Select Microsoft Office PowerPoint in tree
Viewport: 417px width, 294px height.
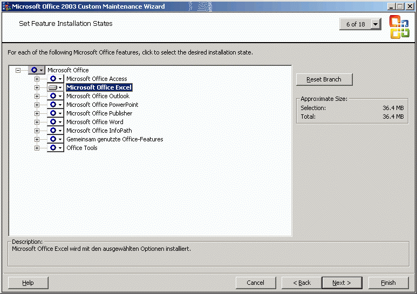coord(102,105)
